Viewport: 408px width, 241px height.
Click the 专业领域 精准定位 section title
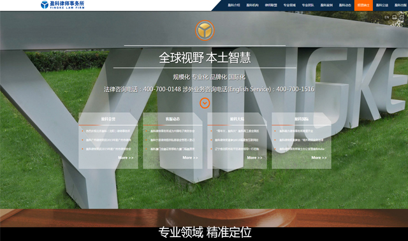click(205, 233)
